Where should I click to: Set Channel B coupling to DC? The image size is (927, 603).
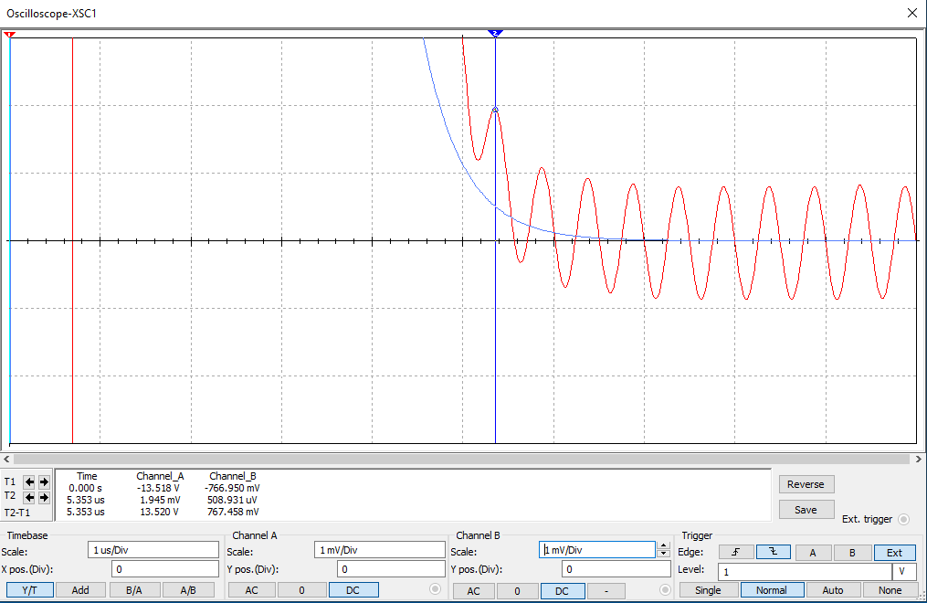coord(562,591)
